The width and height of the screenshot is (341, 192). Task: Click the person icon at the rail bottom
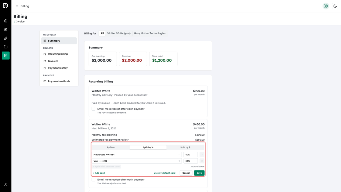click(x=6, y=185)
